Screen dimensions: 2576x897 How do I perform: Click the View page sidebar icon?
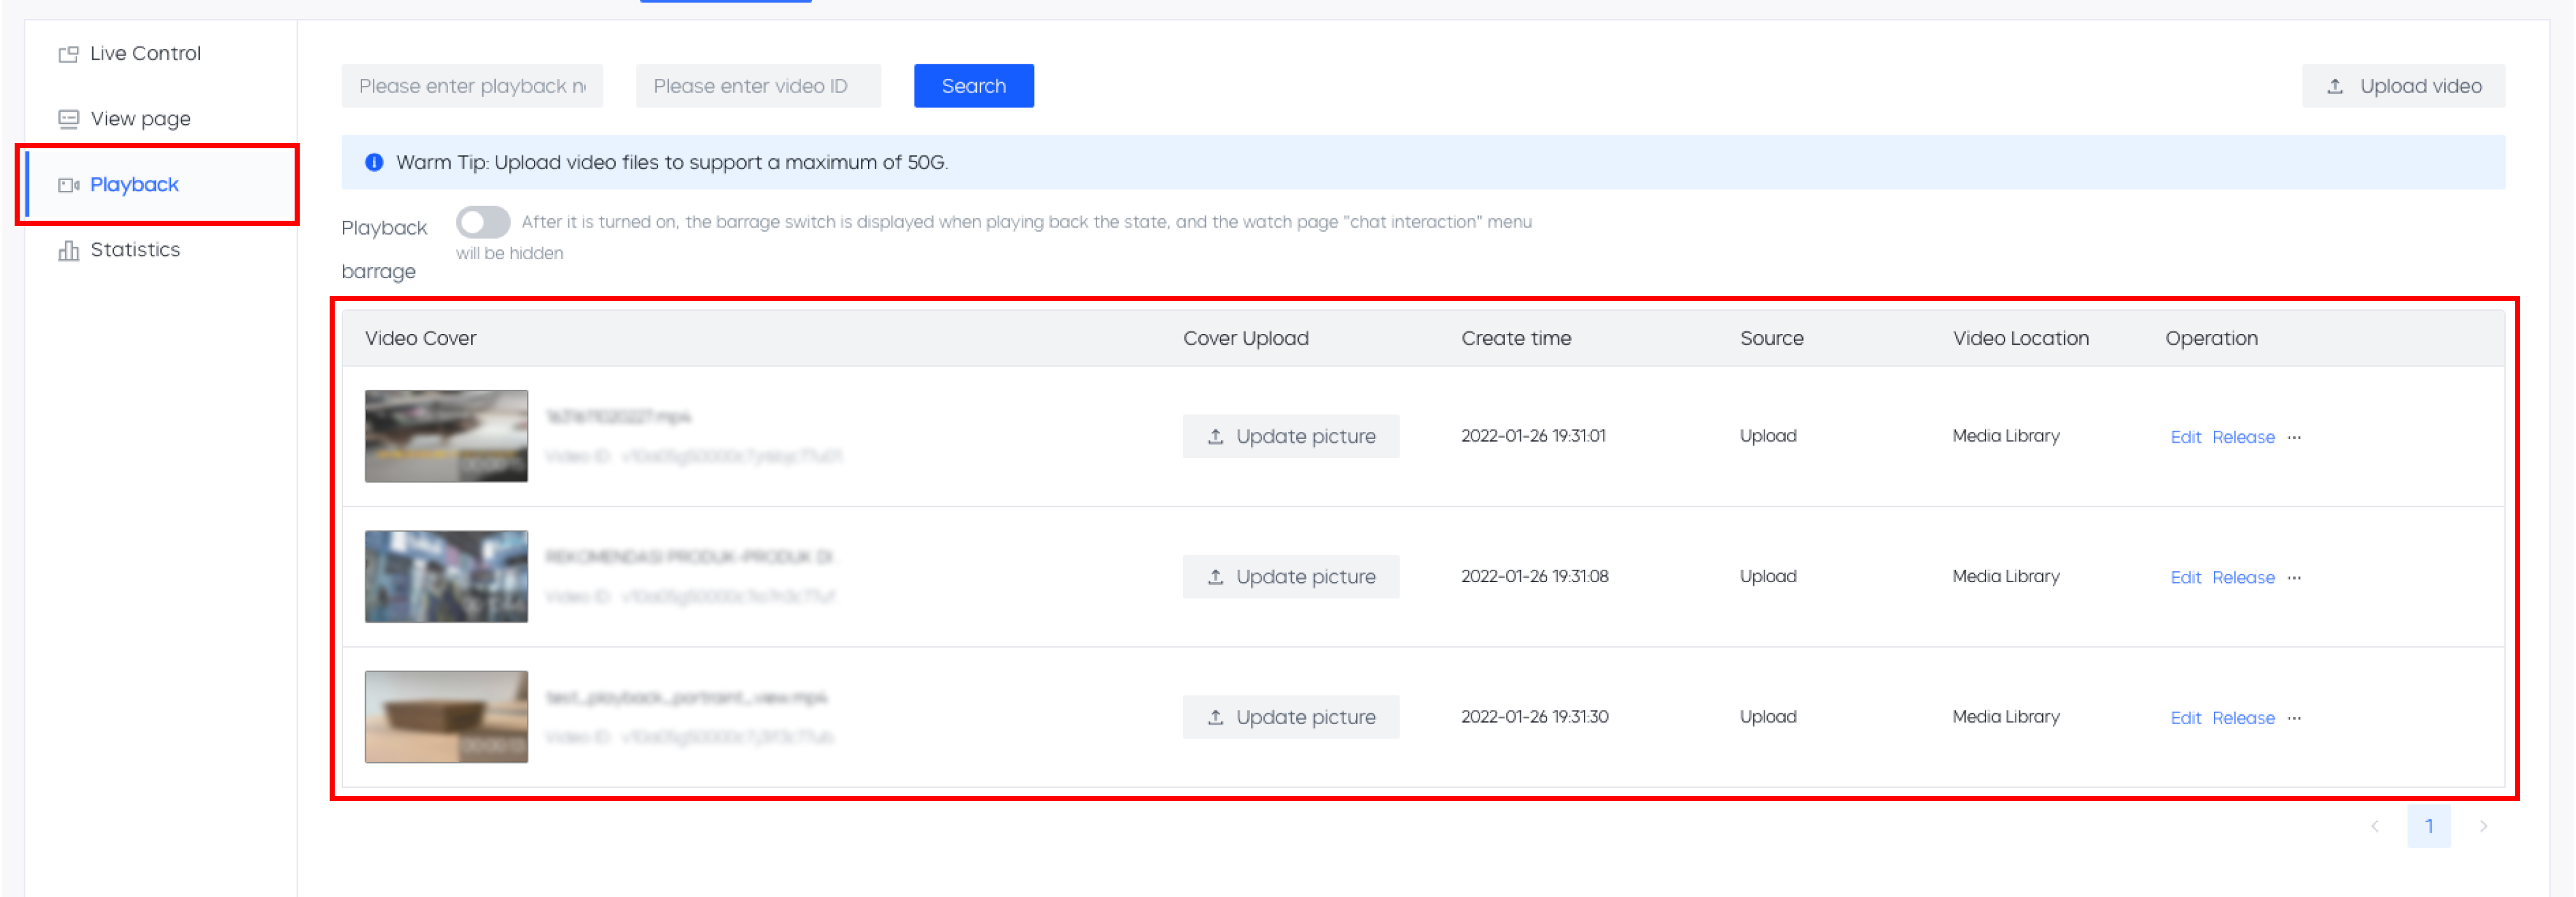[68, 119]
